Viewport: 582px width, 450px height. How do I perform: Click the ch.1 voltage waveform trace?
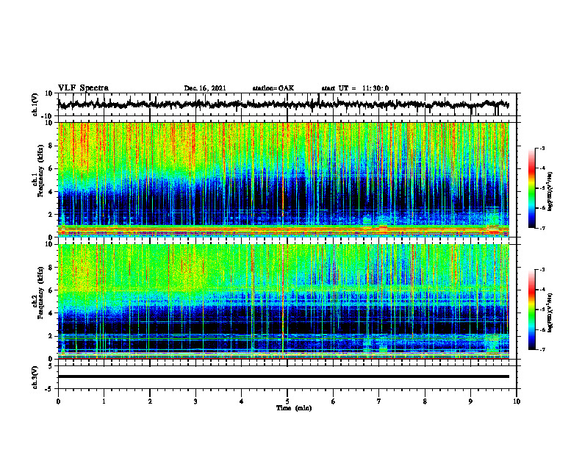click(283, 104)
